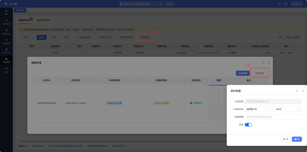Click 撤销 in the 操作 column
The height and width of the screenshot is (152, 307).
290,53
